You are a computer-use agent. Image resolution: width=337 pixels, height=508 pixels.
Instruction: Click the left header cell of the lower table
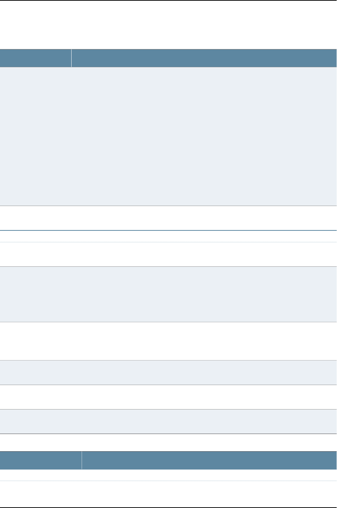pos(41,460)
